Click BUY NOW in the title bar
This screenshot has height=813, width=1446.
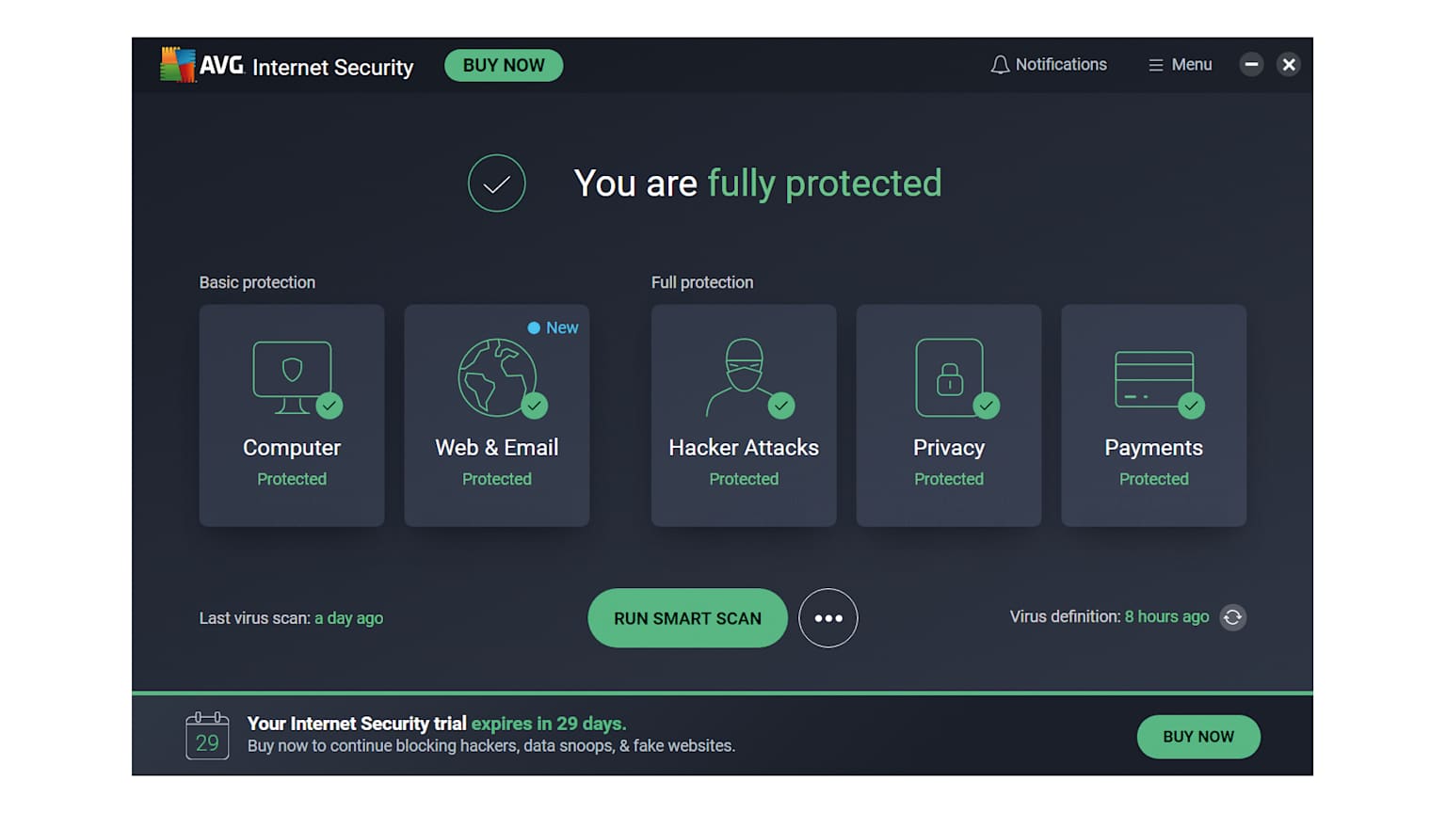pyautogui.click(x=504, y=65)
